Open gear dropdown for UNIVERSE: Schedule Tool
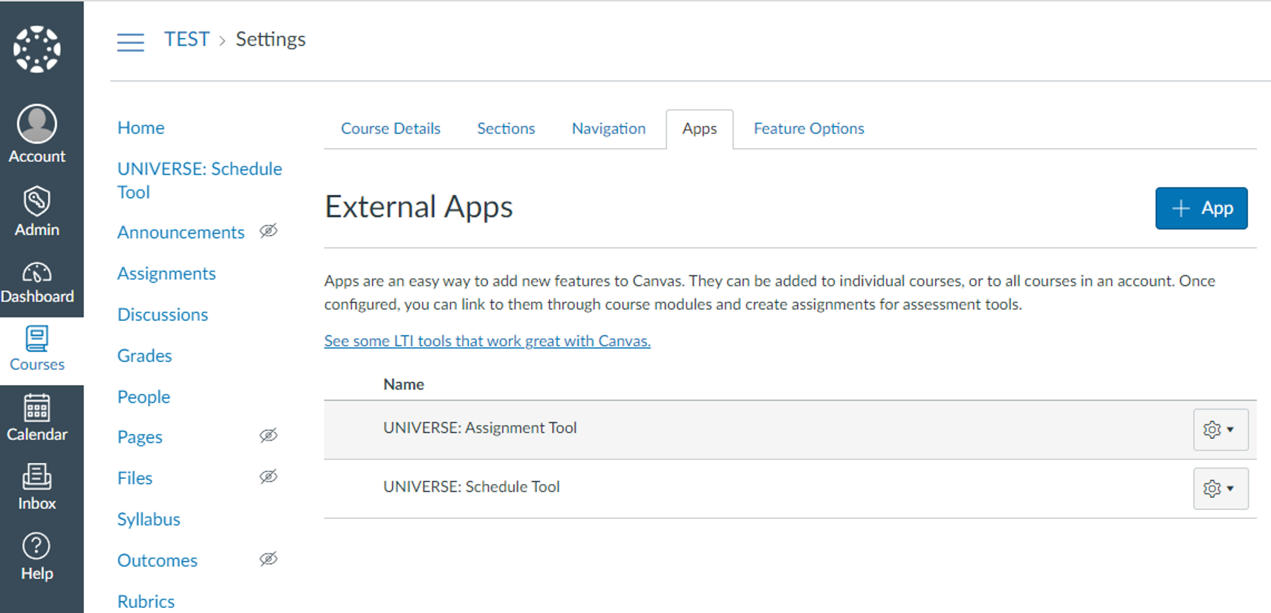The width and height of the screenshot is (1271, 613). pyautogui.click(x=1220, y=488)
